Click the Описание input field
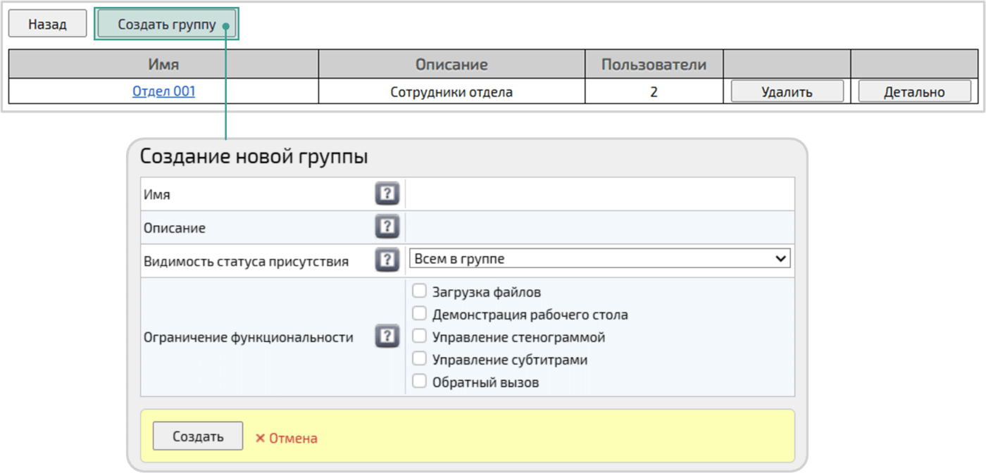This screenshot has width=986, height=473. click(x=599, y=226)
